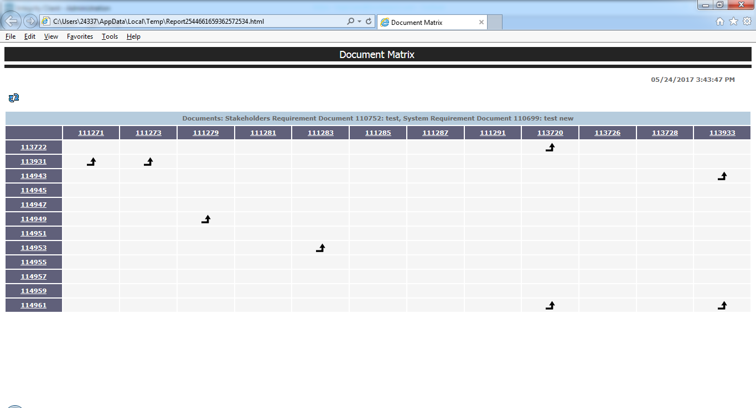The image size is (756, 408).
Task: Click the Home icon at top right
Action: click(x=719, y=22)
